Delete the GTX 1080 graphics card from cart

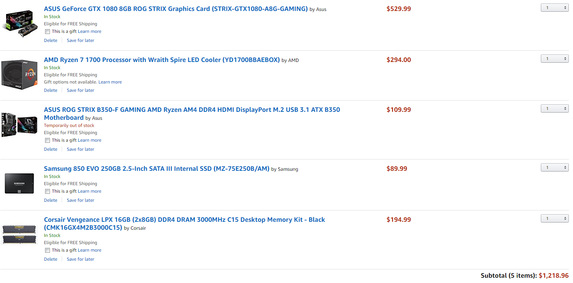(x=51, y=40)
